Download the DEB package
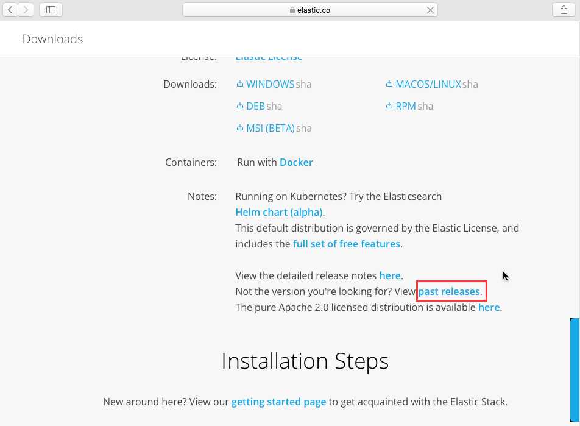This screenshot has height=426, width=580. click(256, 106)
